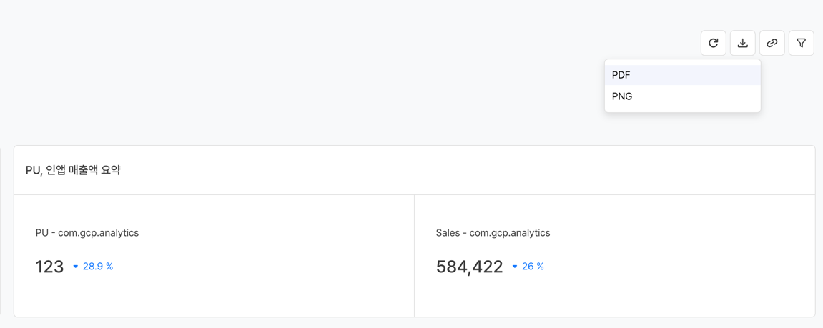
Task: Click the line under the summary title
Action: point(414,194)
